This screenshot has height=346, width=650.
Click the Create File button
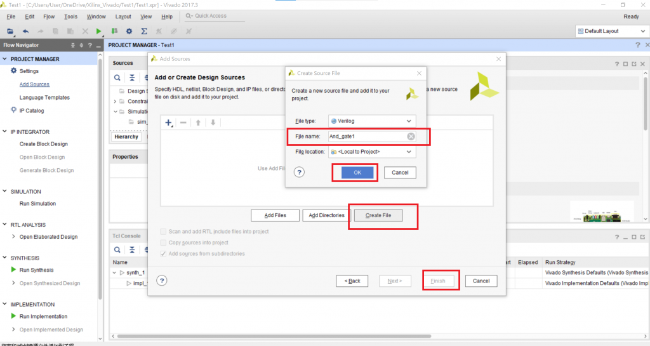pyautogui.click(x=378, y=215)
